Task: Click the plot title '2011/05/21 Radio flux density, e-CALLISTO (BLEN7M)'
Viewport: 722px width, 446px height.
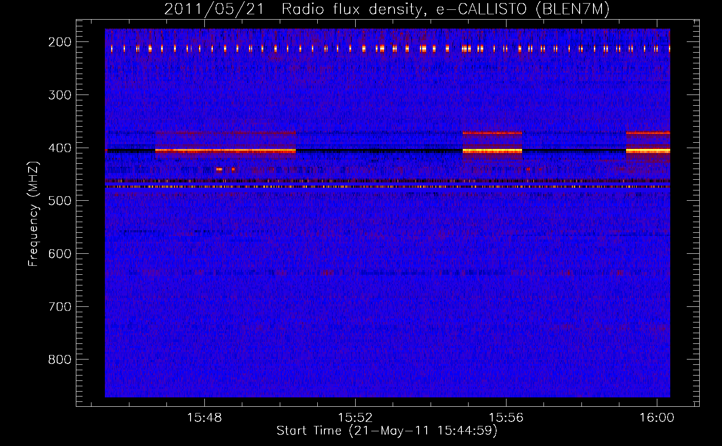Action: (387, 9)
